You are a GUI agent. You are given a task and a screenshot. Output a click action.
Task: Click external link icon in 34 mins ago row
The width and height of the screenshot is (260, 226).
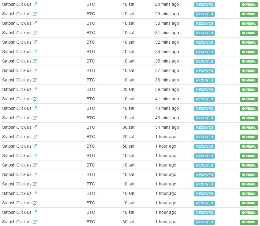coord(35,52)
